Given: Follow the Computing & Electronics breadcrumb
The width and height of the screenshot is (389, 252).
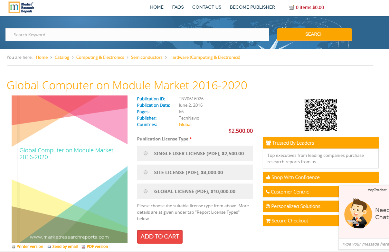Looking at the screenshot, I should click(100, 57).
